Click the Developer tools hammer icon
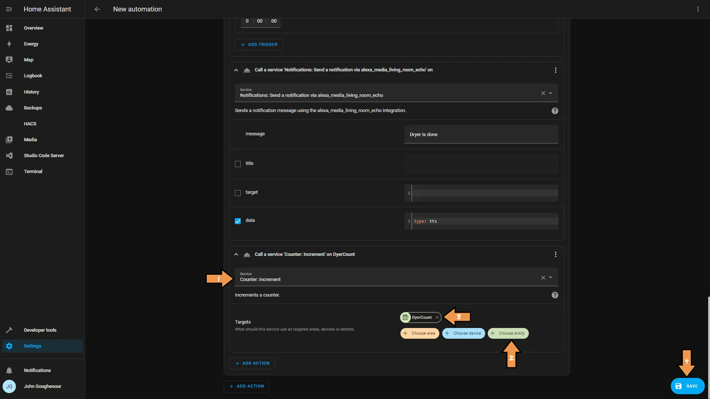This screenshot has height=399, width=710. pyautogui.click(x=9, y=330)
